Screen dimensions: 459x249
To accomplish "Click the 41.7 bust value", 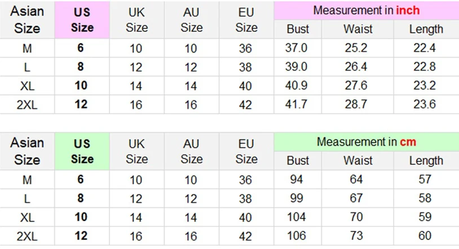I will (296, 104).
